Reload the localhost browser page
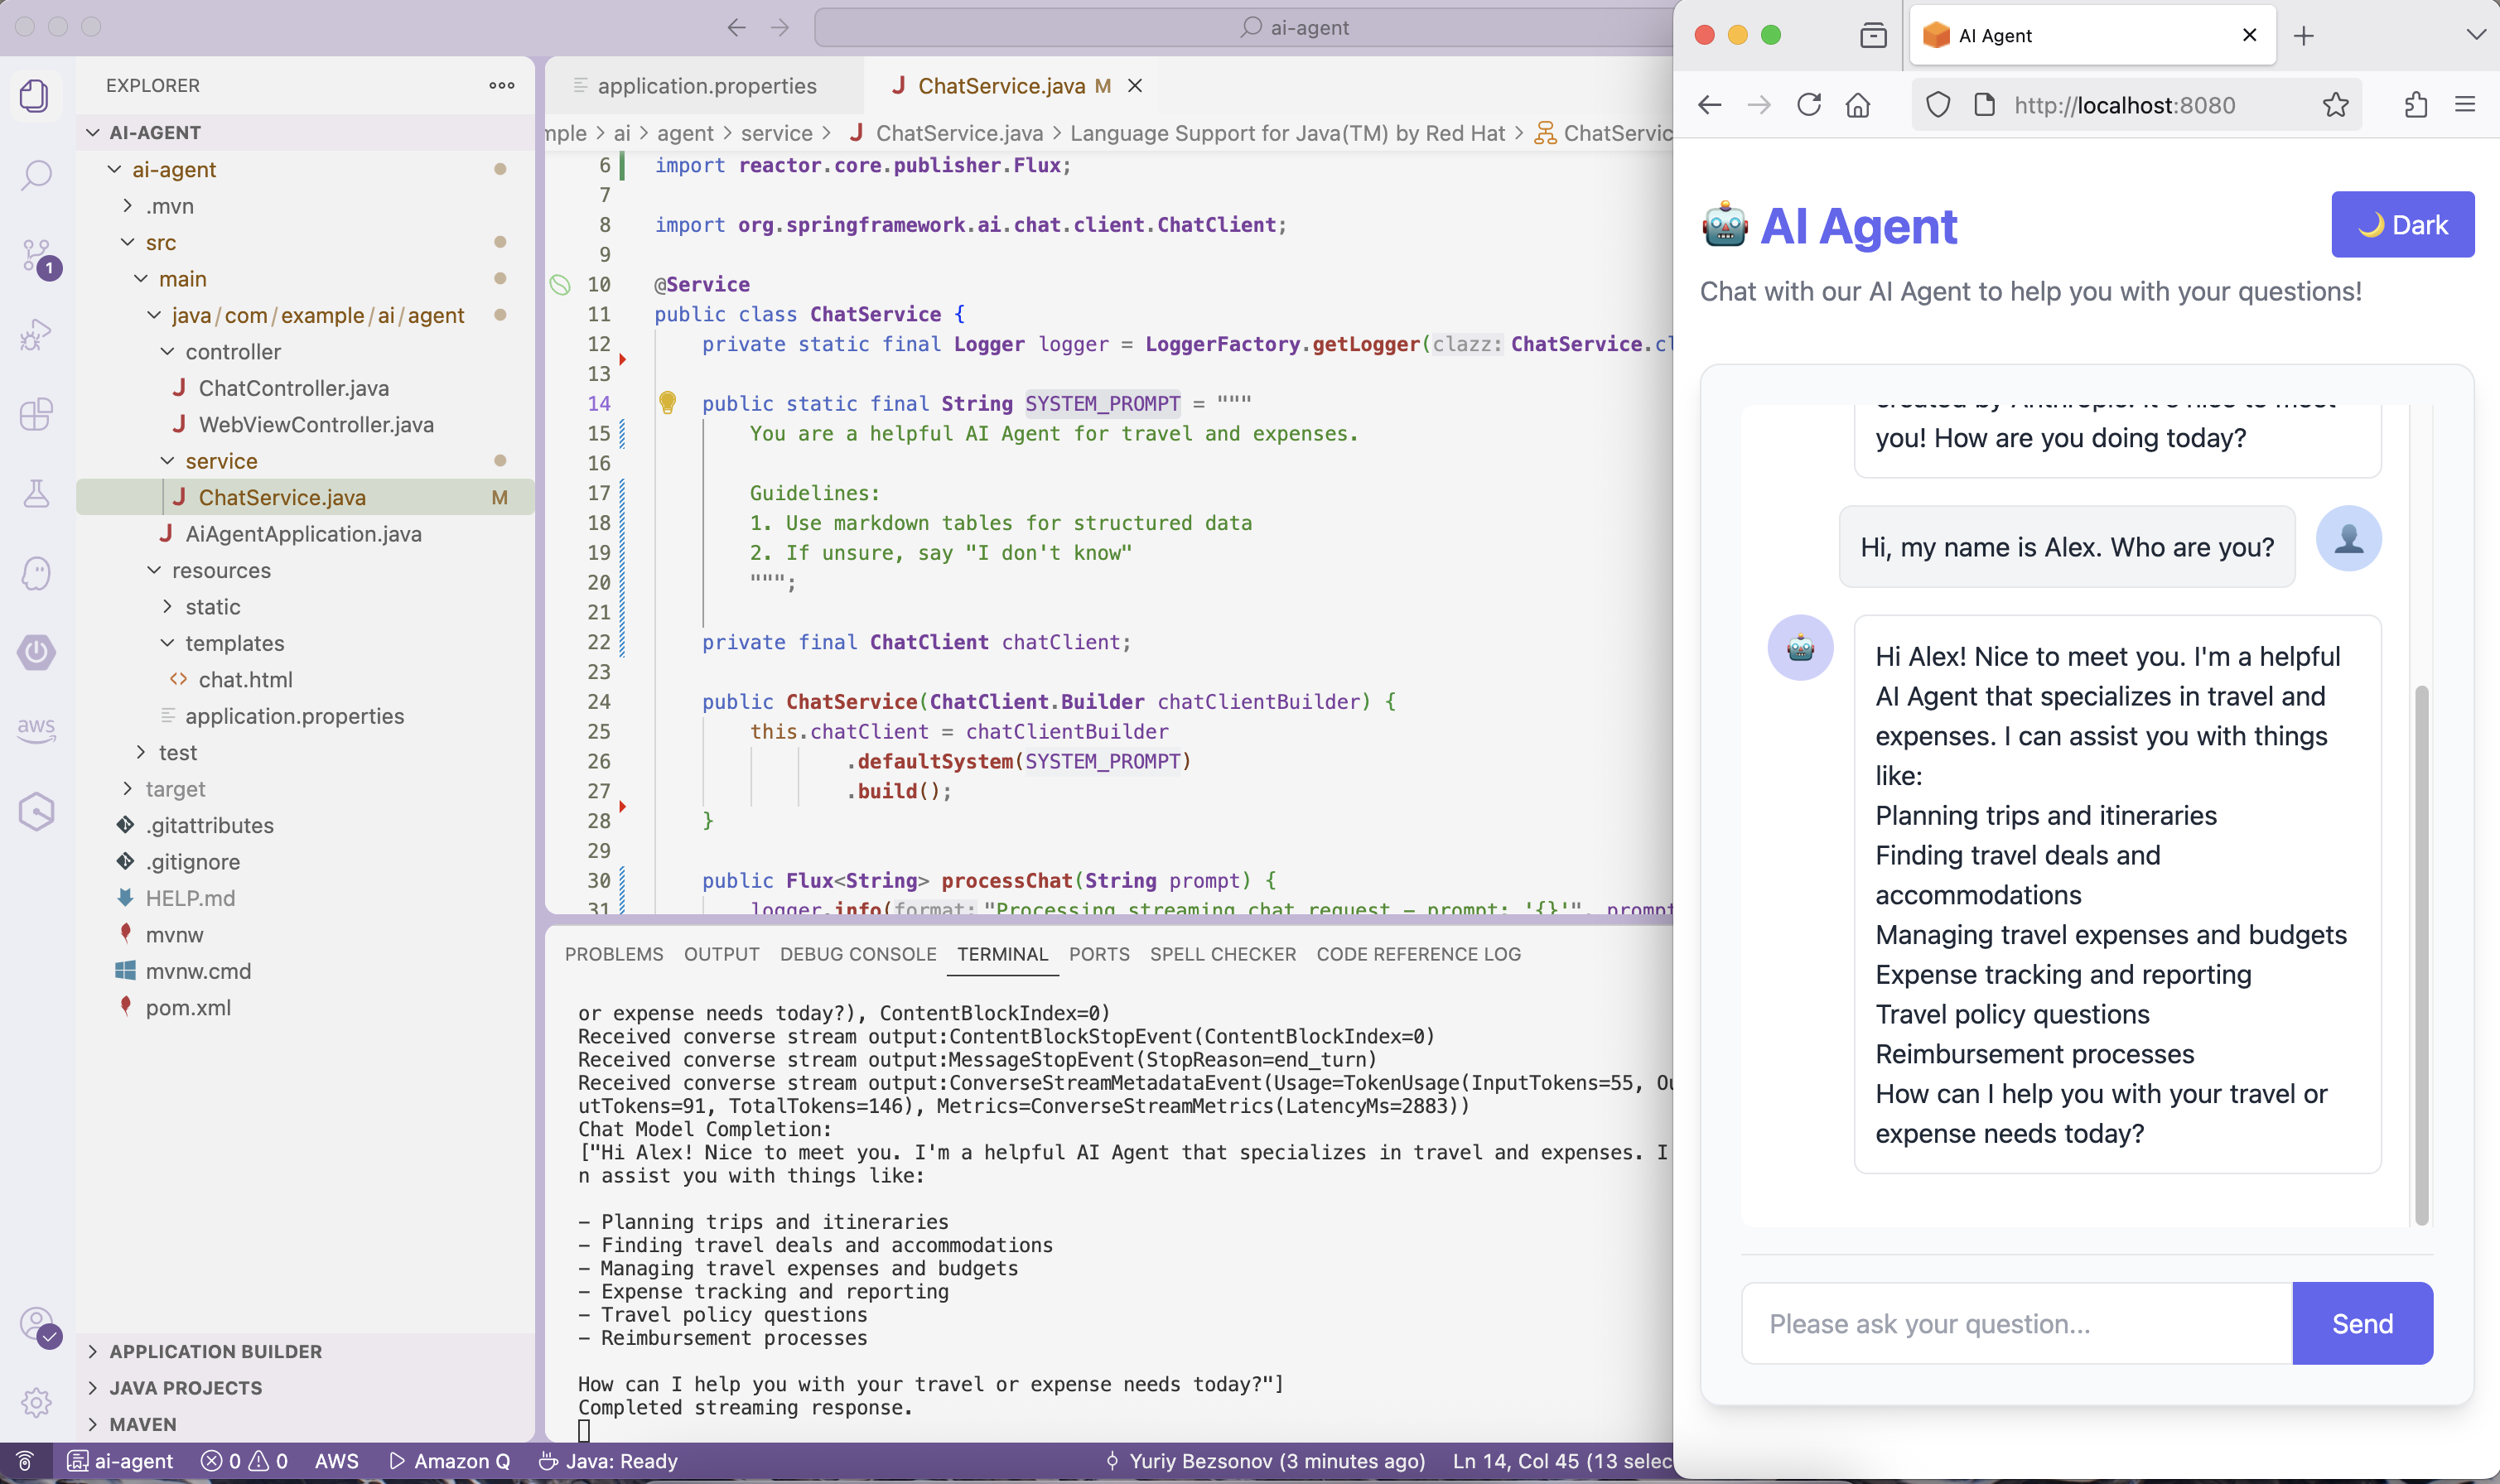The height and width of the screenshot is (1484, 2500). 1808,105
